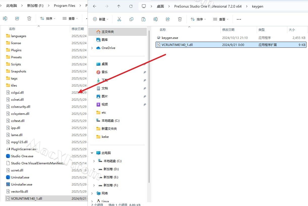Screen dimensions: 308x206
Task: Click the forward arrow in keygen window
Action: 107,6
